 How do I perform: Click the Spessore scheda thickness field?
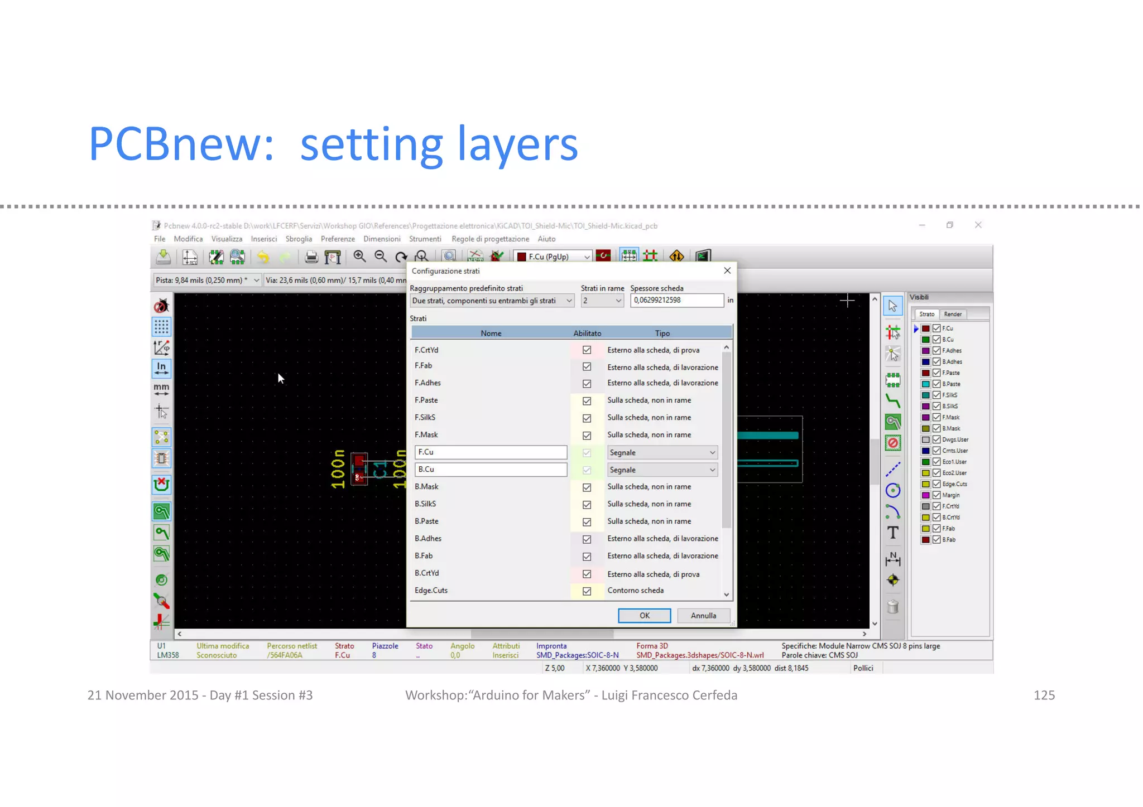tap(677, 300)
